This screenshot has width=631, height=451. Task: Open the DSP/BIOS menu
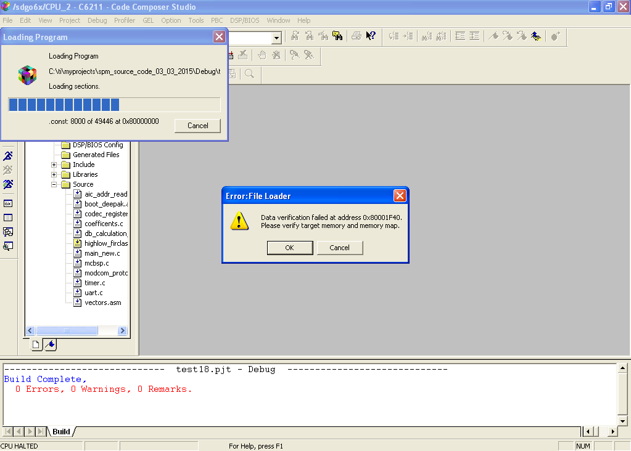[x=245, y=20]
